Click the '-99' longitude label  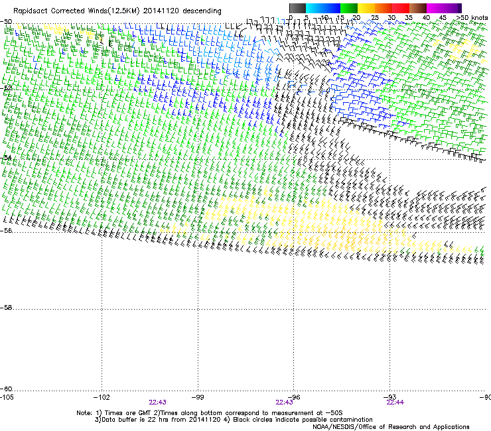click(198, 397)
